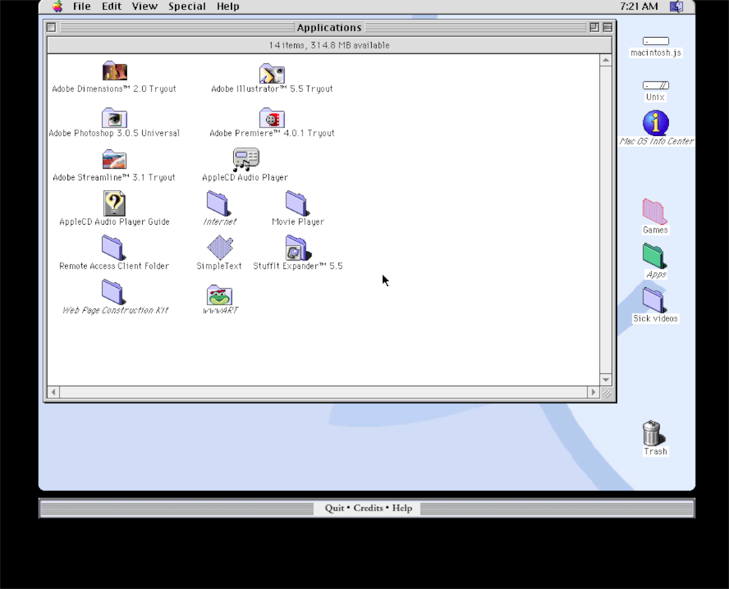Viewport: 729px width, 589px height.
Task: Open SimpleText
Action: tap(219, 248)
